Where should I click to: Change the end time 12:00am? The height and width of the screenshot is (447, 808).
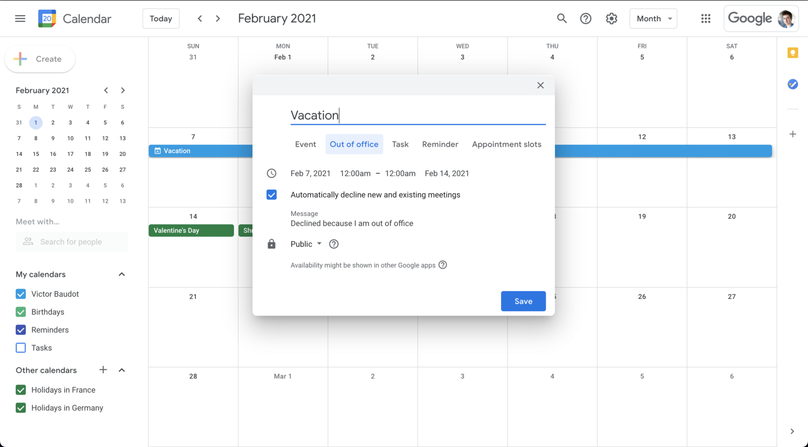(400, 174)
